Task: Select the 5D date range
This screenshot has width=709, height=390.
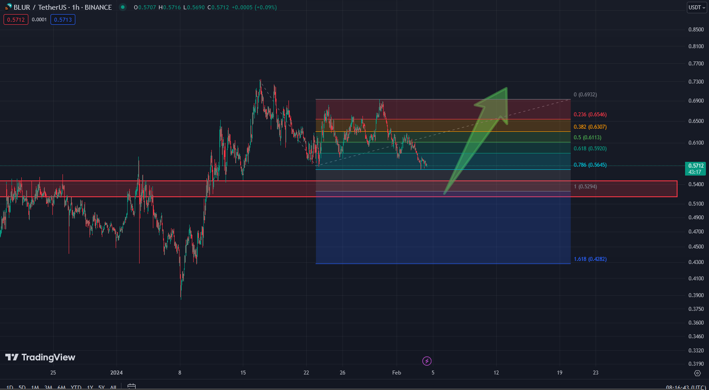Action: point(22,387)
